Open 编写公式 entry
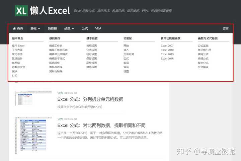 point(203,54)
